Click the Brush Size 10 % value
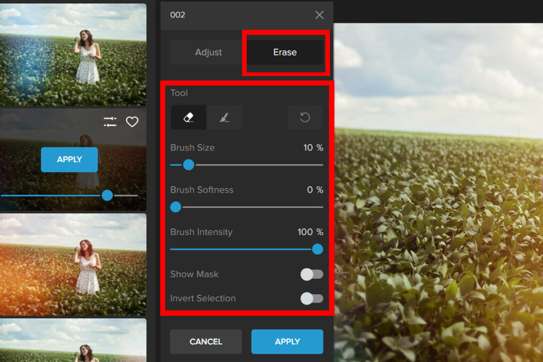 [x=313, y=148]
